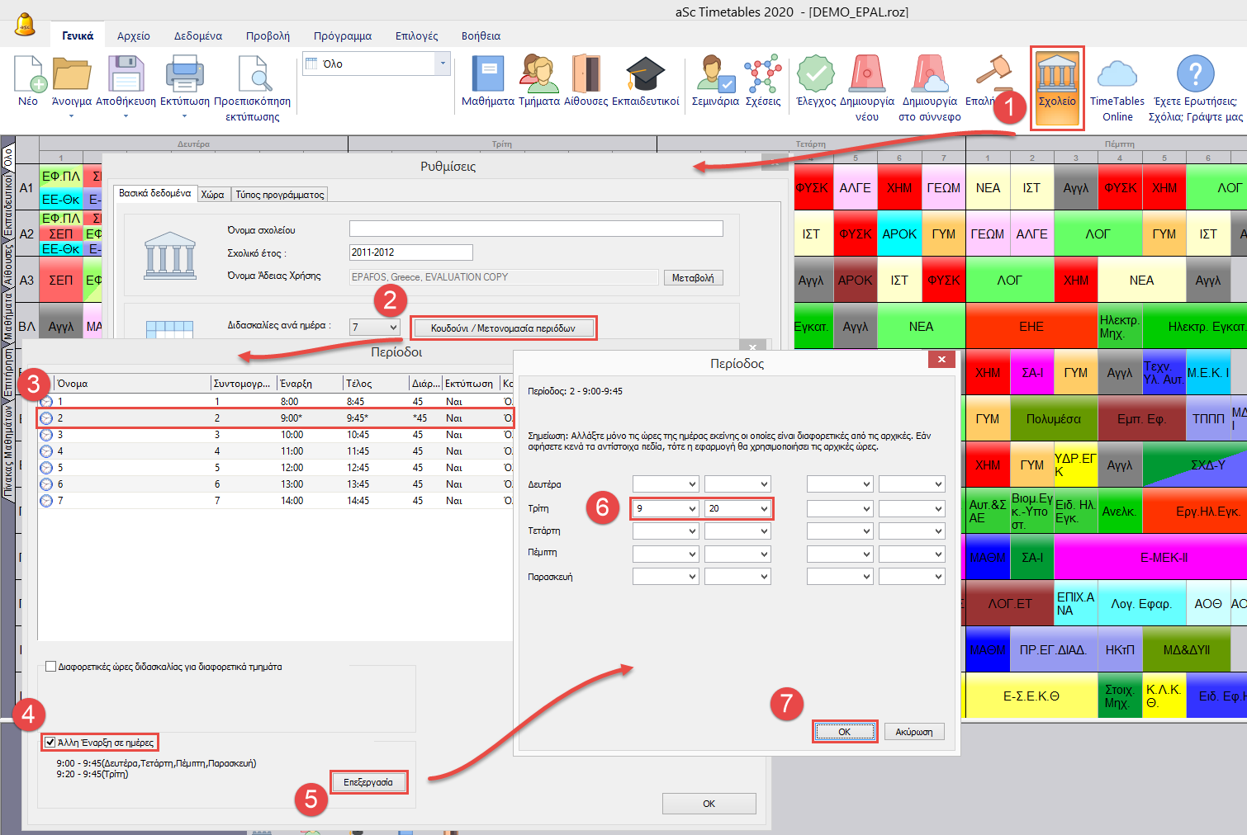Open Εκπαιδευτικοί (Teachers) graduation cap icon
This screenshot has height=835, width=1247.
[645, 74]
